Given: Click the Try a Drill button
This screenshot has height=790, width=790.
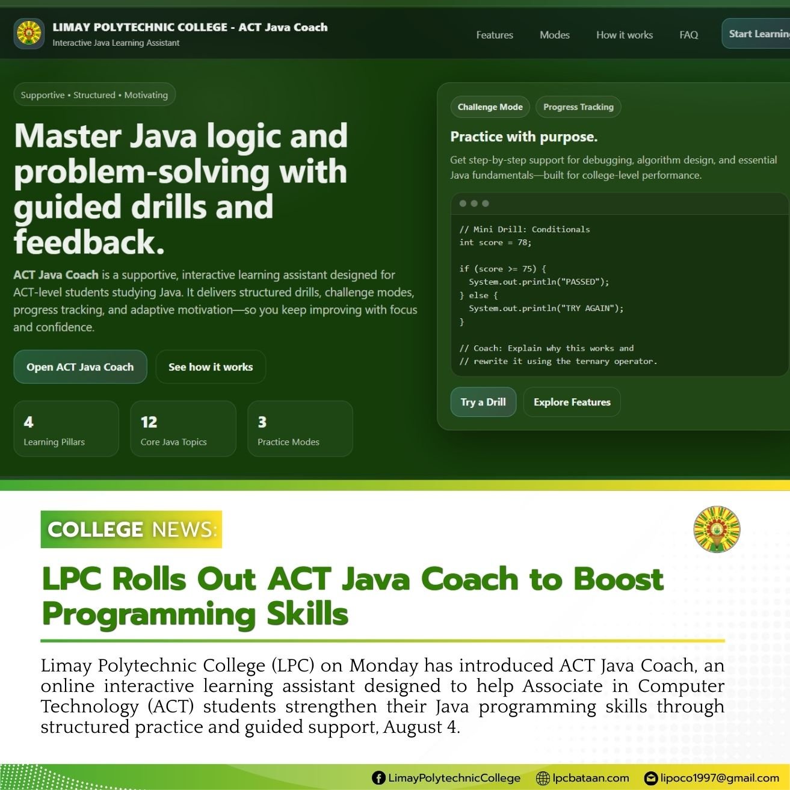Looking at the screenshot, I should pos(483,402).
